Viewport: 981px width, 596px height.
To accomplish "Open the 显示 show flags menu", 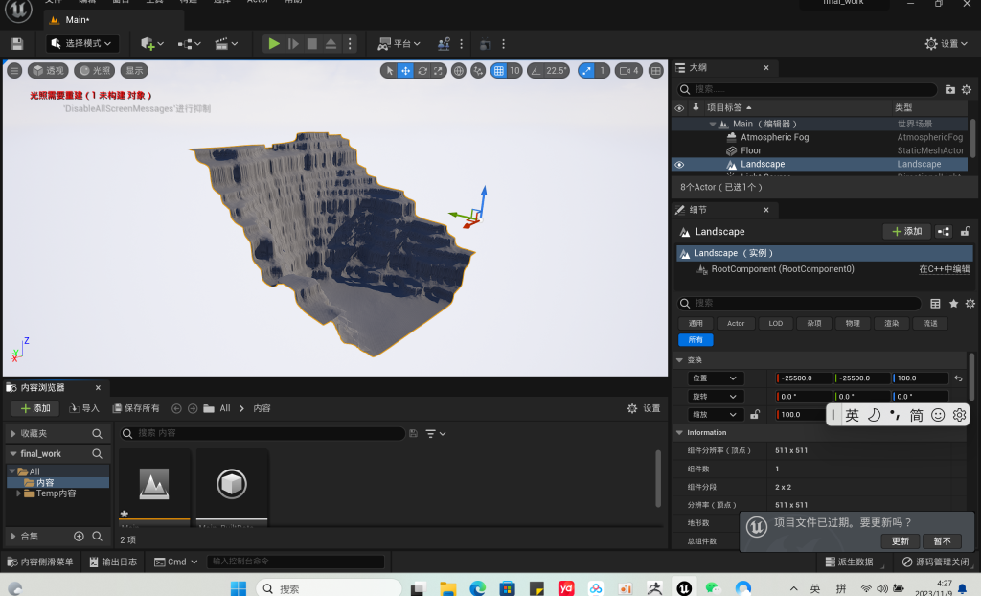I will (134, 71).
